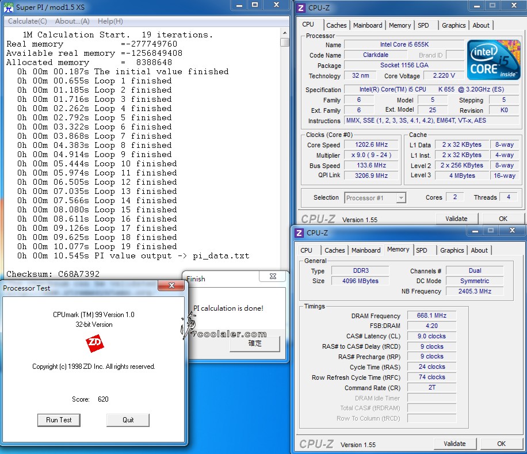Maximize the Super PI window
527x454 pixels.
[255, 5]
